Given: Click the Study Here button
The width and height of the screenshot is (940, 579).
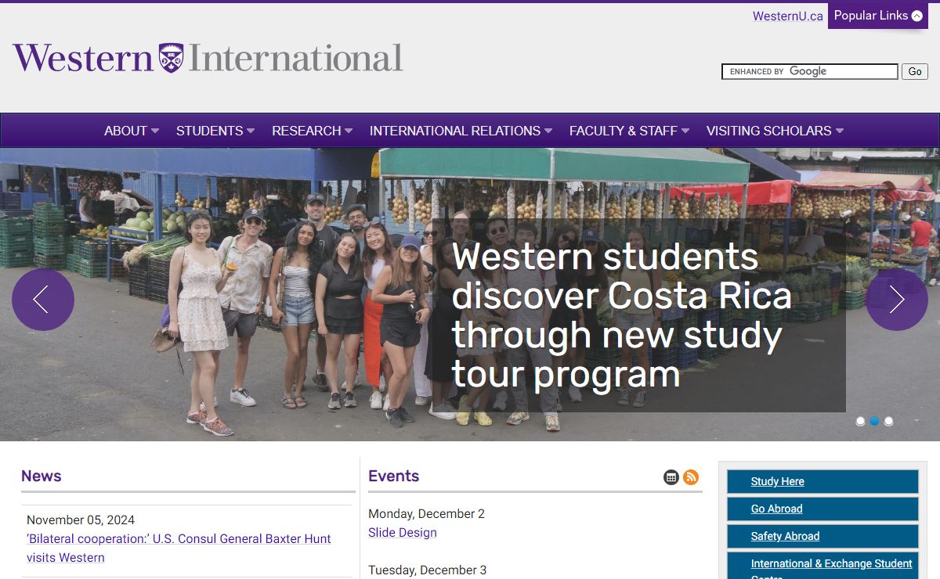Looking at the screenshot, I should 822,481.
